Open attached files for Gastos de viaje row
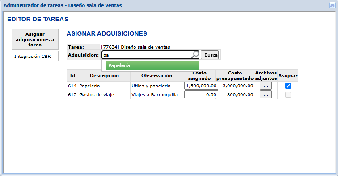The image size is (338, 176). click(266, 95)
